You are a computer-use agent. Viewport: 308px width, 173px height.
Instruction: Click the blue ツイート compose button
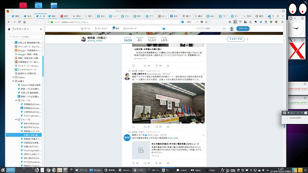tap(243, 28)
